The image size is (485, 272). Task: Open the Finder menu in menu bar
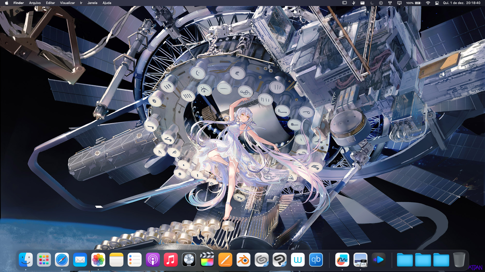pyautogui.click(x=18, y=3)
